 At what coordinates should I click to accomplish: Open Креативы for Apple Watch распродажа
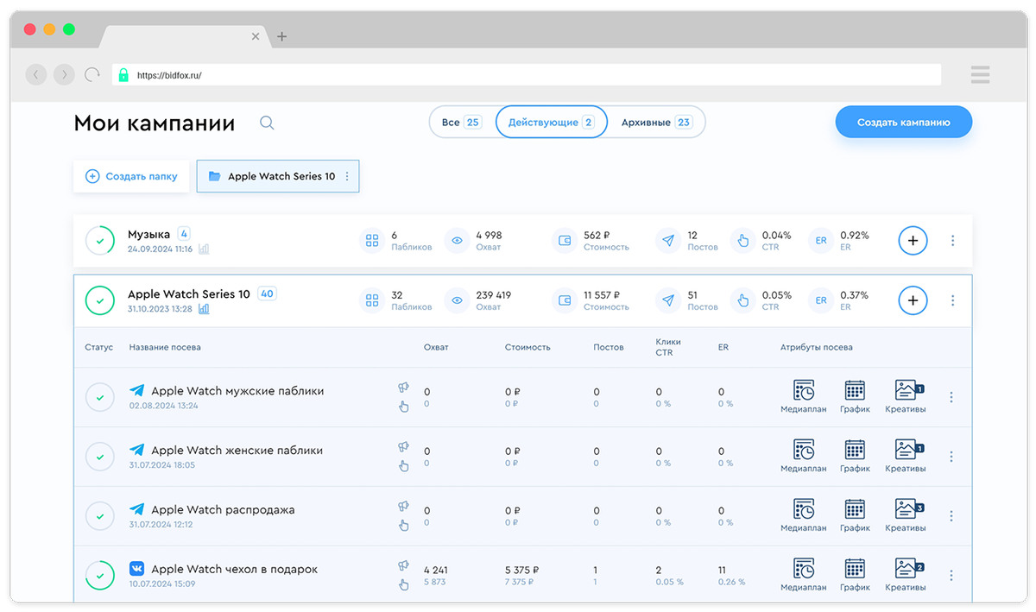coord(906,515)
